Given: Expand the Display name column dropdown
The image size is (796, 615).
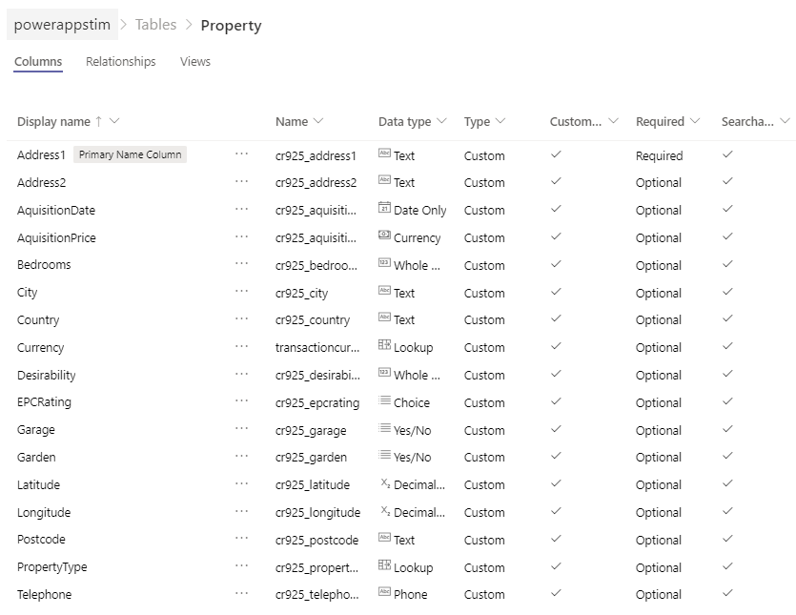Looking at the screenshot, I should click(114, 121).
